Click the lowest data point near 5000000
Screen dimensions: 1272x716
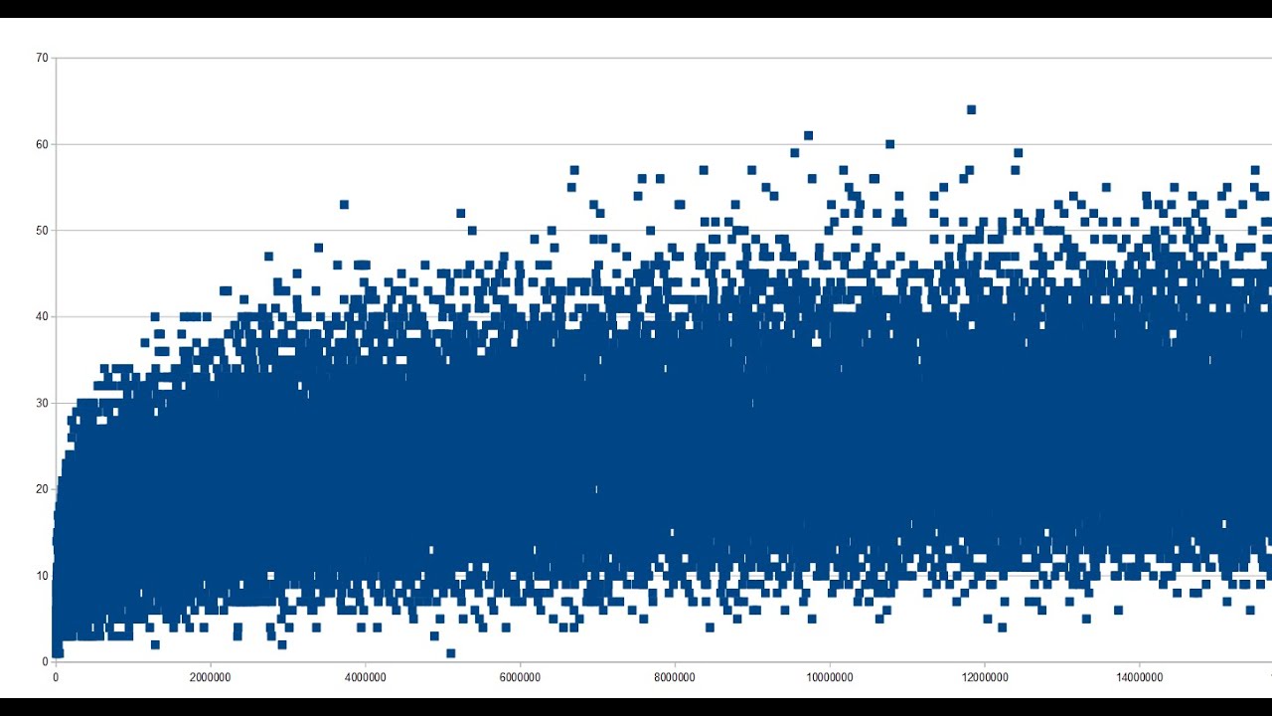click(x=450, y=653)
